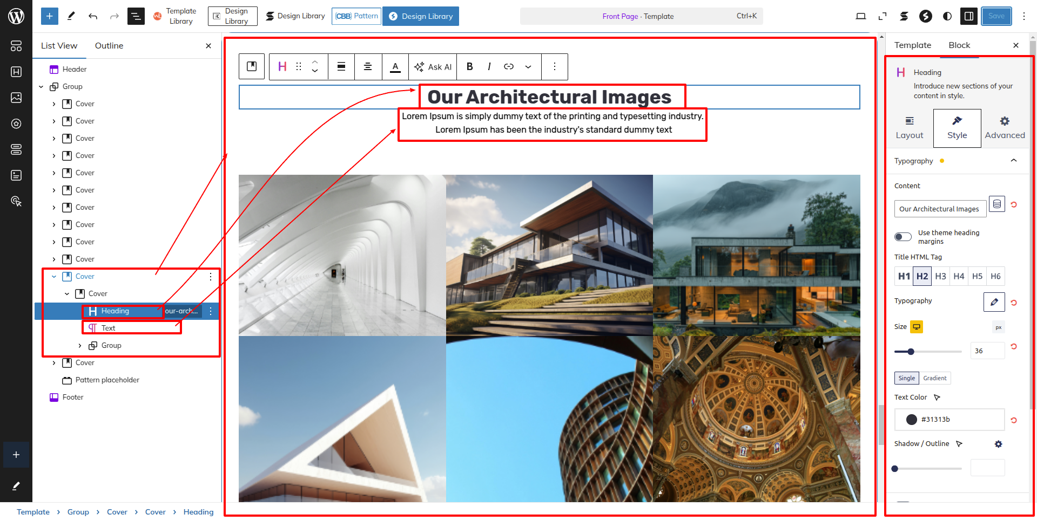The image size is (1037, 521).
Task: Open the blue Design Library button
Action: pos(421,16)
